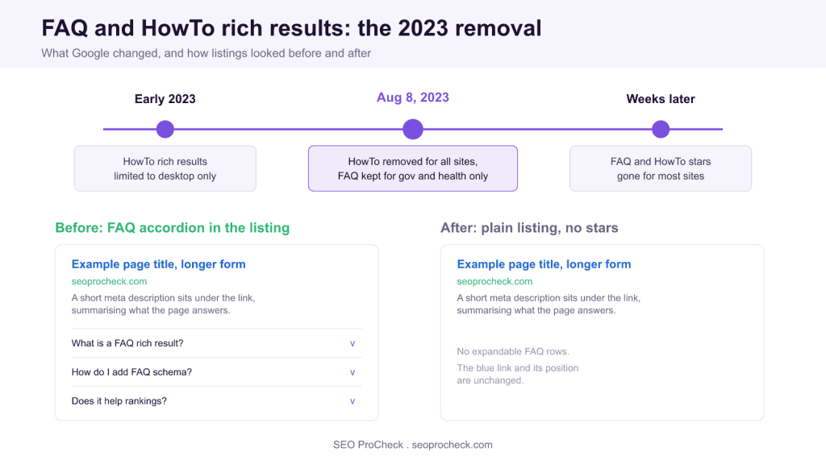
Task: Click seoprocheck.com URL in After listing
Action: 494,281
